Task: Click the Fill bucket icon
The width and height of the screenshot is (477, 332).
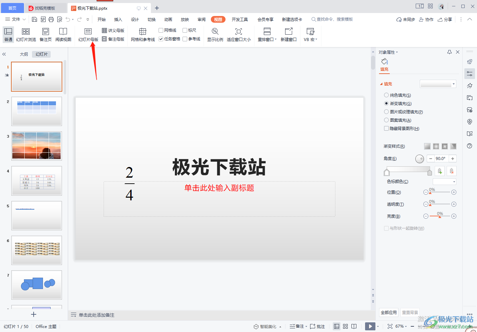Action: click(x=384, y=61)
